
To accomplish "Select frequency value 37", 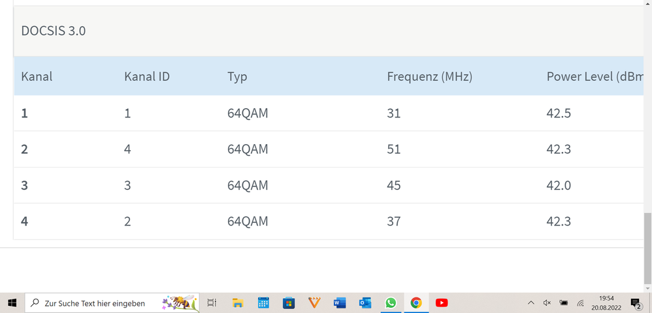I will pyautogui.click(x=394, y=221).
